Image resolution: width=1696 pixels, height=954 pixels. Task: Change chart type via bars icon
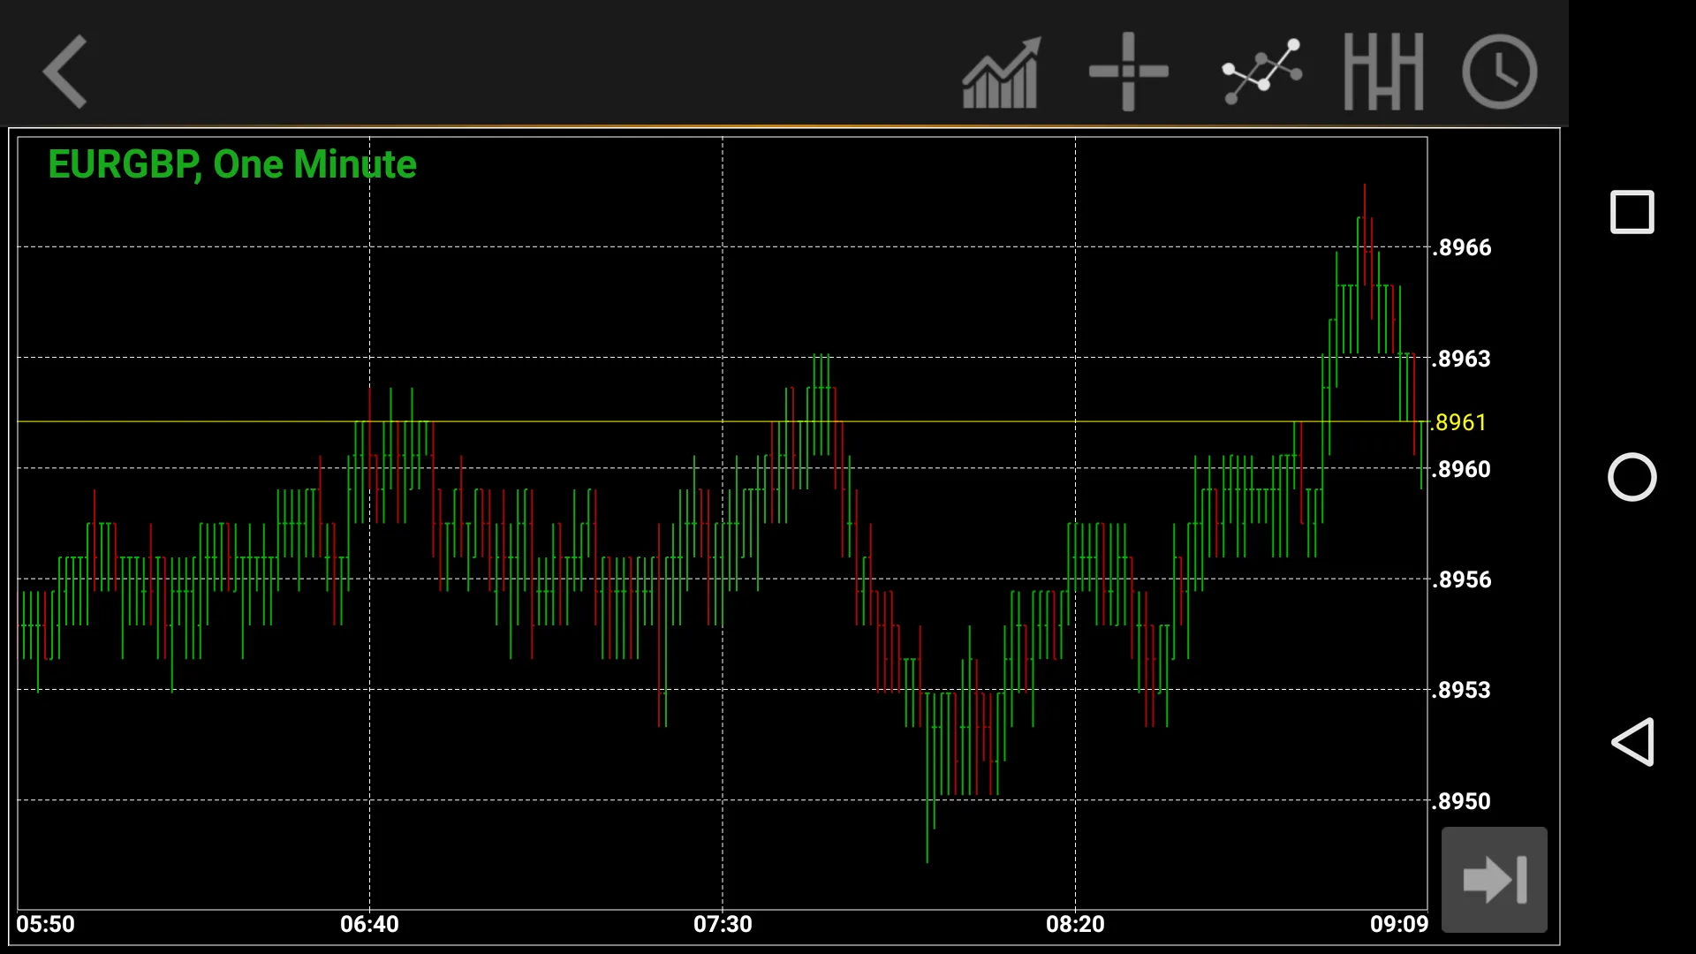click(1383, 72)
